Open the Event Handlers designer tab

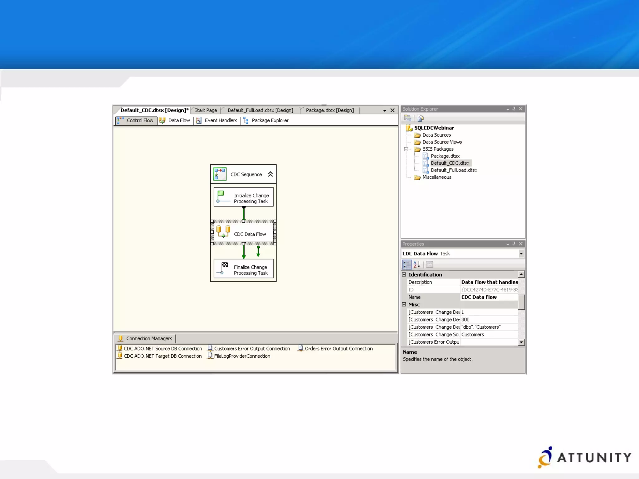tap(217, 120)
